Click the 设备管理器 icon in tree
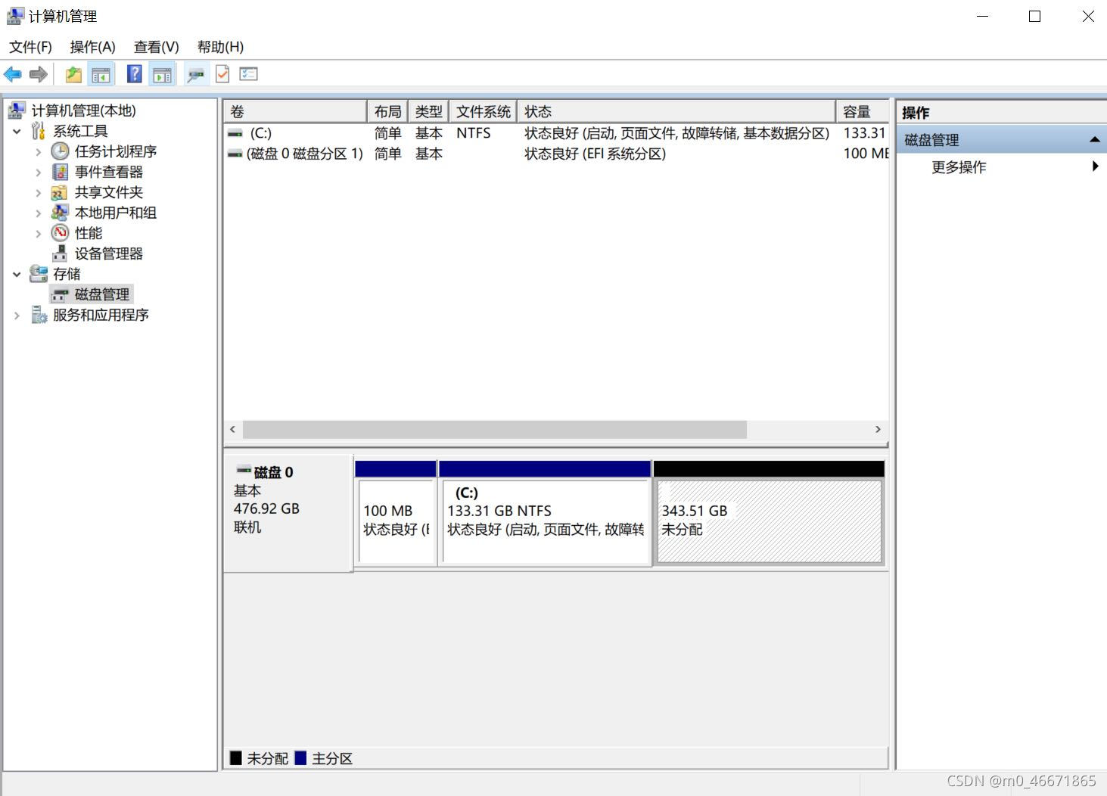Image resolution: width=1107 pixels, height=796 pixels. coord(60,253)
